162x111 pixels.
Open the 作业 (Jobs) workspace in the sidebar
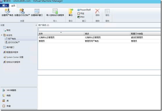(x=9, y=106)
